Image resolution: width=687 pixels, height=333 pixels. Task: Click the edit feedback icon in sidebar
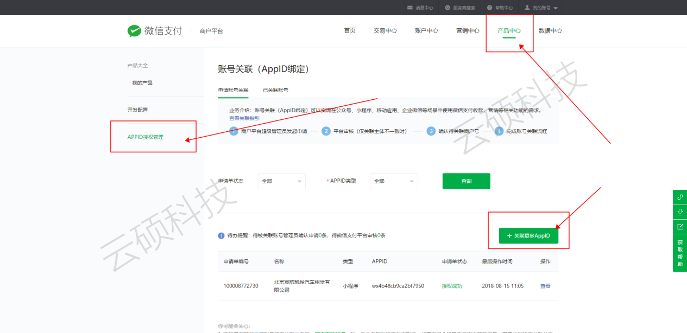(680, 226)
